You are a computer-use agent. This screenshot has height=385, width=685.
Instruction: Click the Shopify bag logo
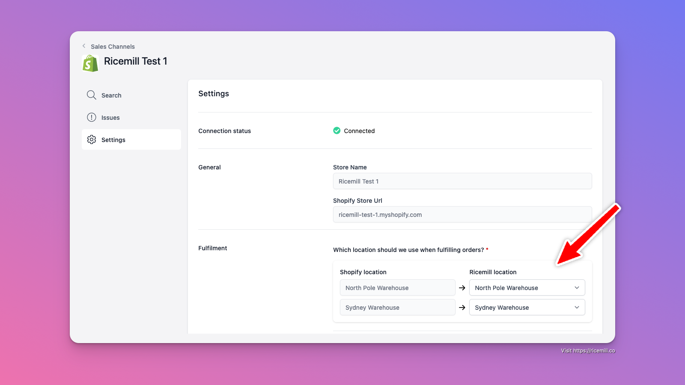90,63
